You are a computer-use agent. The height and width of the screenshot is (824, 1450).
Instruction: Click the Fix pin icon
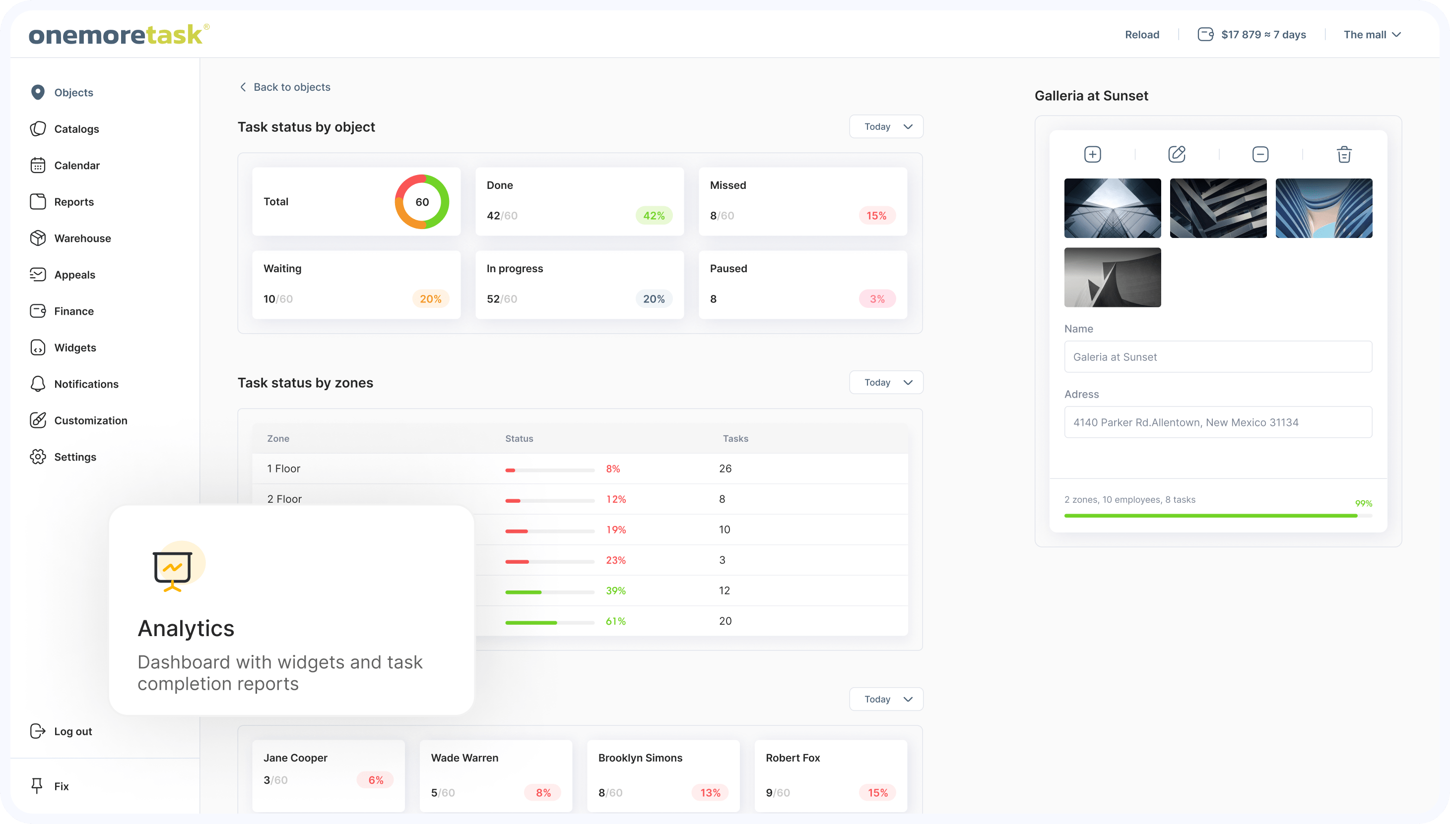tap(37, 785)
